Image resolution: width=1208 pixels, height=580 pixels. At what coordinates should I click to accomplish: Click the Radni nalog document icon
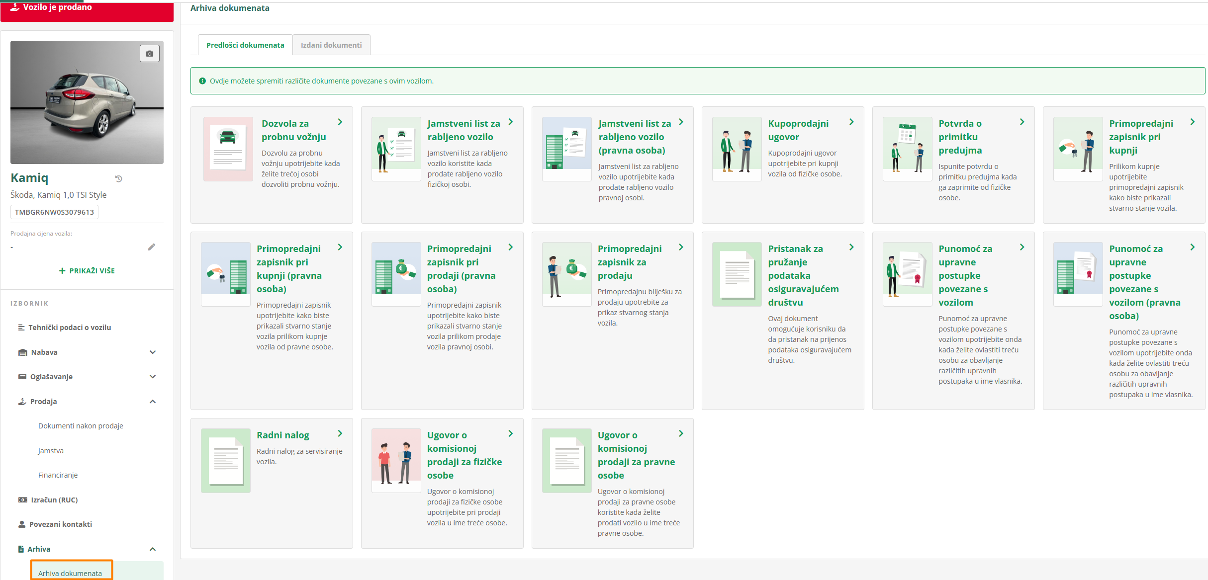(225, 460)
